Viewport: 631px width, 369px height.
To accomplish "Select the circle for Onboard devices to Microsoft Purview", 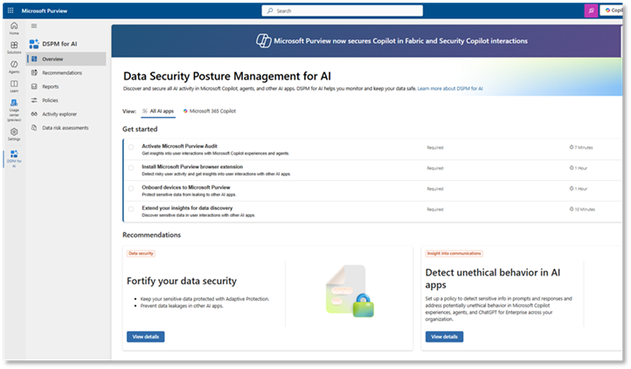I will coord(131,189).
